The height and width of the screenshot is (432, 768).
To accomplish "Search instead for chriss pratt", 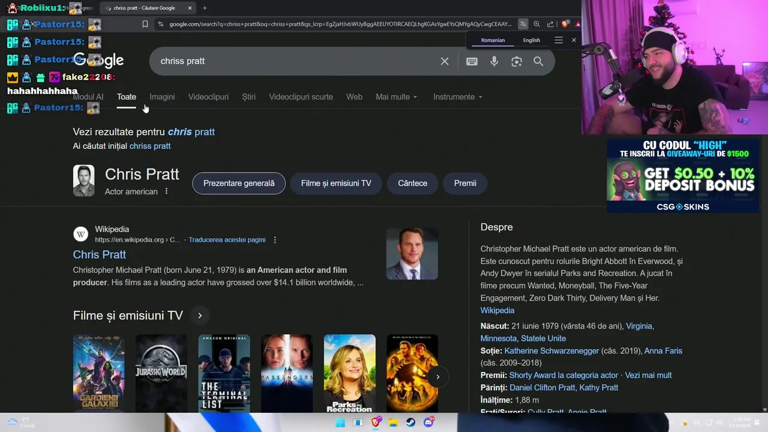I will tap(150, 146).
